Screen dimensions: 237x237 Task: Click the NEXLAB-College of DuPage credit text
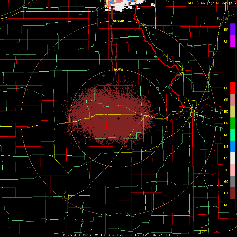(212, 3)
